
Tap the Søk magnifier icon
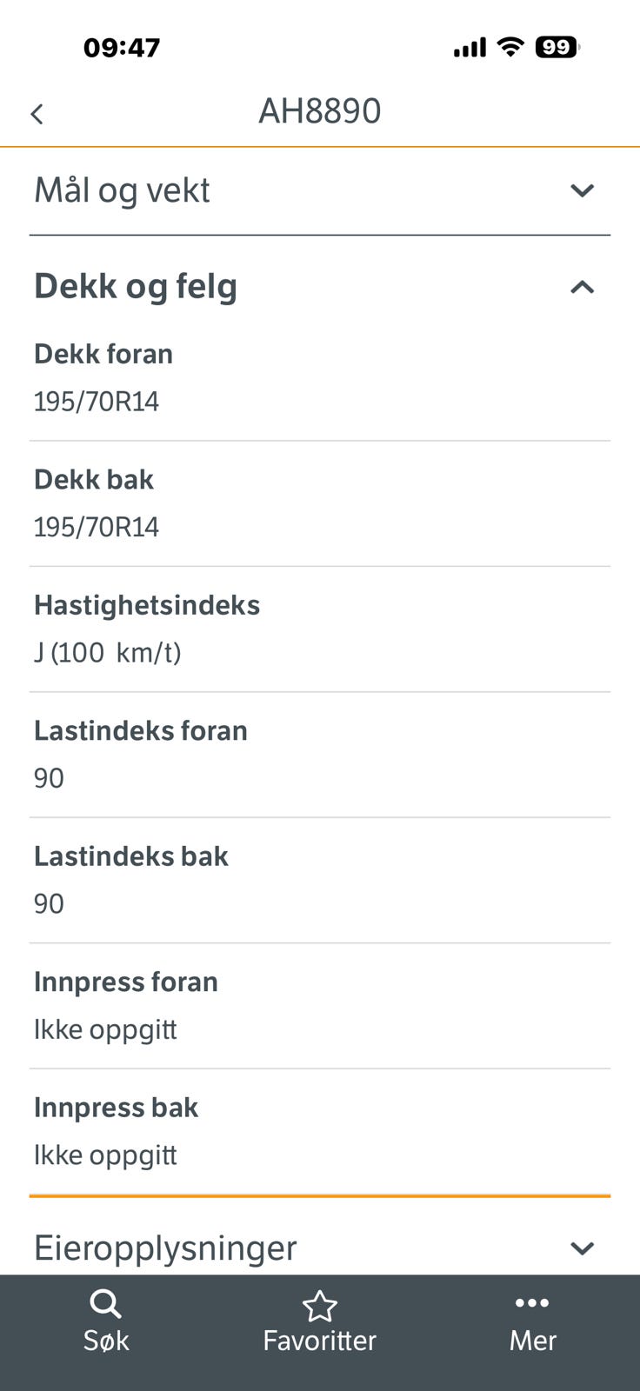pos(105,1304)
